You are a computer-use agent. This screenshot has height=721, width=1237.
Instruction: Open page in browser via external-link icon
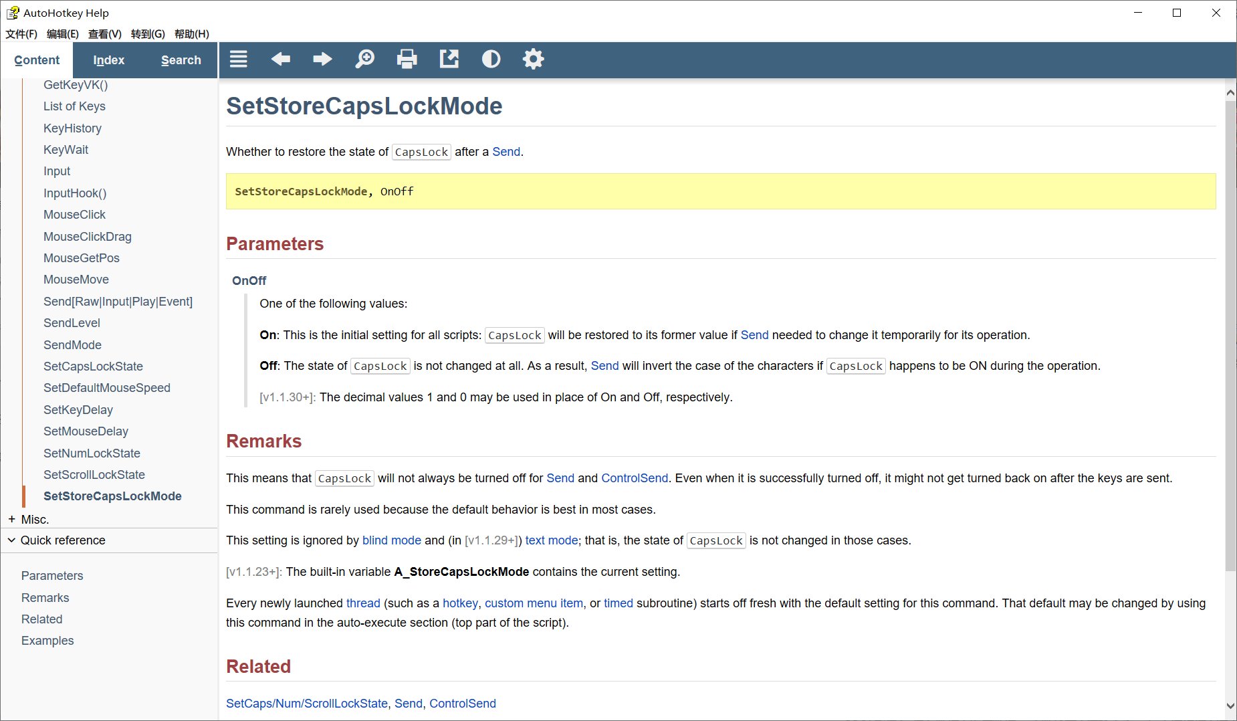click(x=449, y=60)
